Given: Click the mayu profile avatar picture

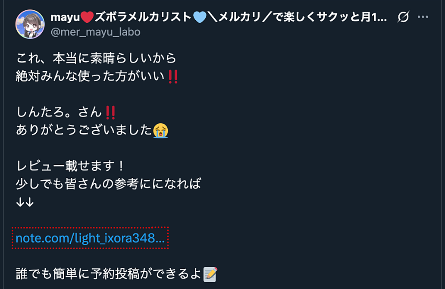Looking at the screenshot, I should click(x=30, y=24).
